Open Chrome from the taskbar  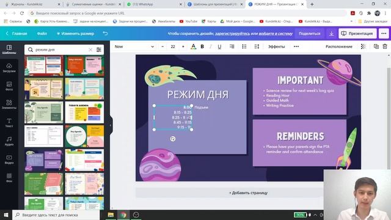point(123,215)
